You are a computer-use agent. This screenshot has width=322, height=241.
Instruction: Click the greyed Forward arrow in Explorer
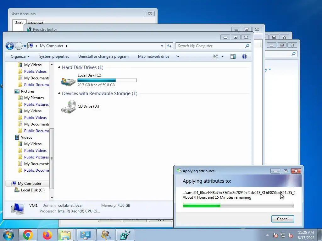[19, 46]
